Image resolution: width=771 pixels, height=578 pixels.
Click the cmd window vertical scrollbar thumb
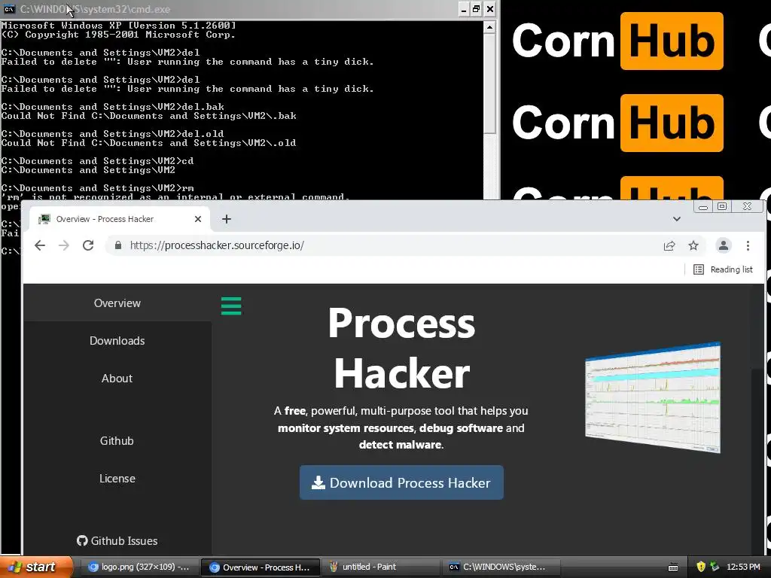489,84
